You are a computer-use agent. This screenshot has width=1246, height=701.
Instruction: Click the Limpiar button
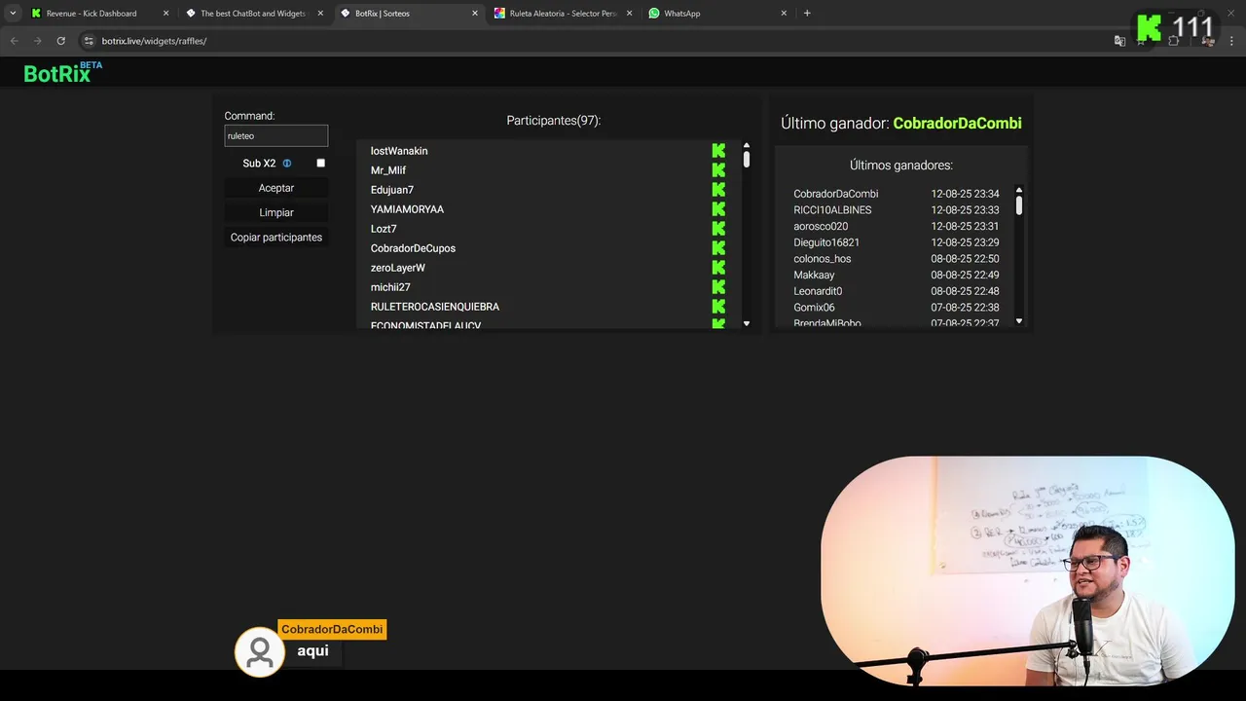pyautogui.click(x=276, y=212)
